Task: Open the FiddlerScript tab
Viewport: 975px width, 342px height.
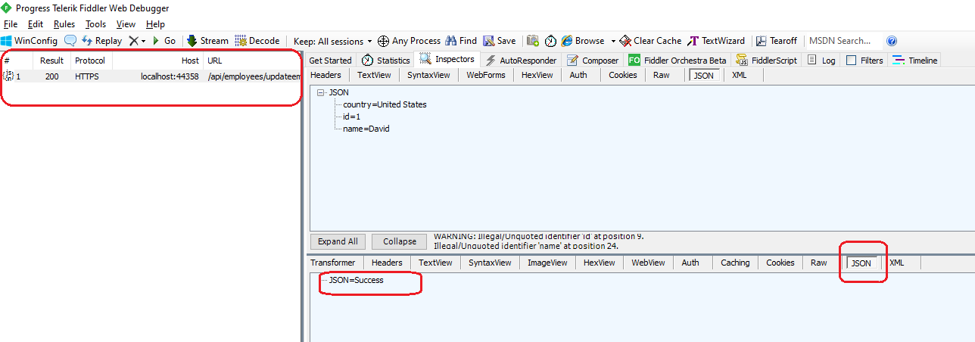Action: coord(766,61)
